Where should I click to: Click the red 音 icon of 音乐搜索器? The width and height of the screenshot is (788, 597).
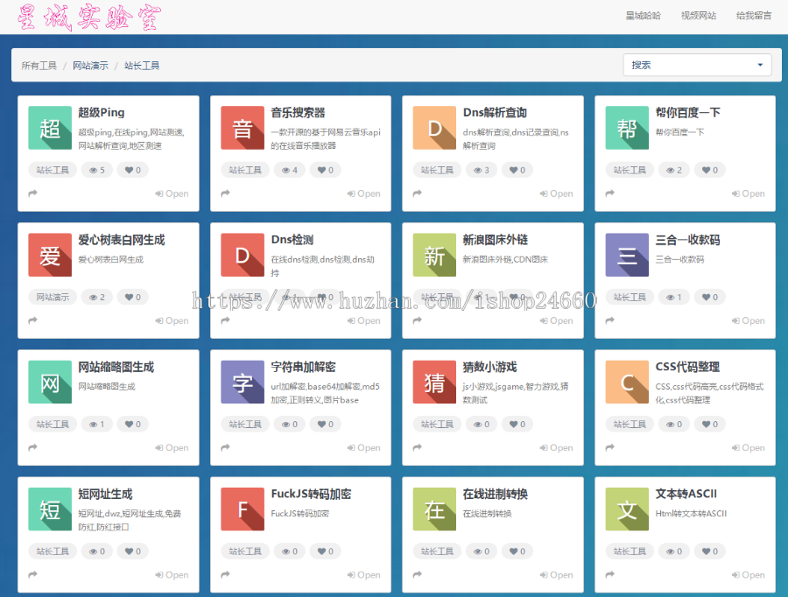coord(243,129)
